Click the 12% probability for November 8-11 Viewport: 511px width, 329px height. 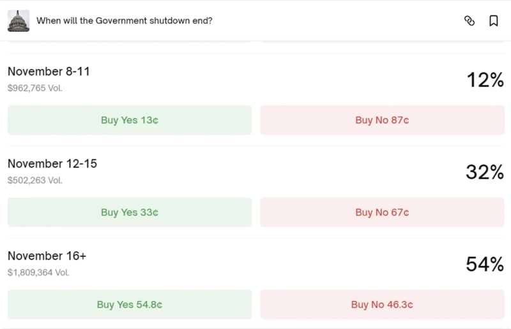[485, 80]
